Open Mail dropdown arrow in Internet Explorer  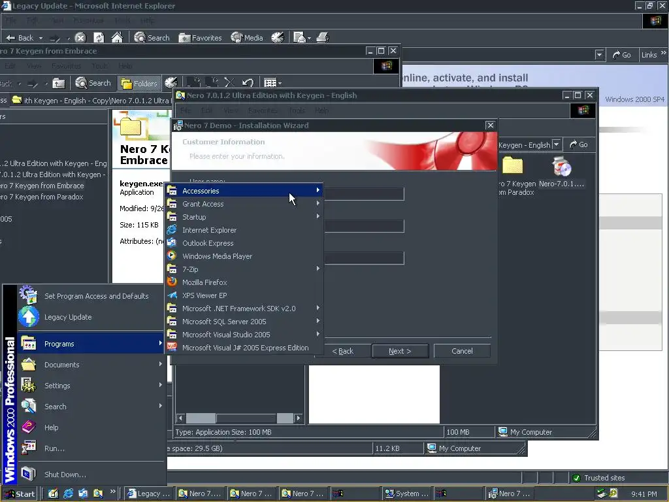[309, 37]
